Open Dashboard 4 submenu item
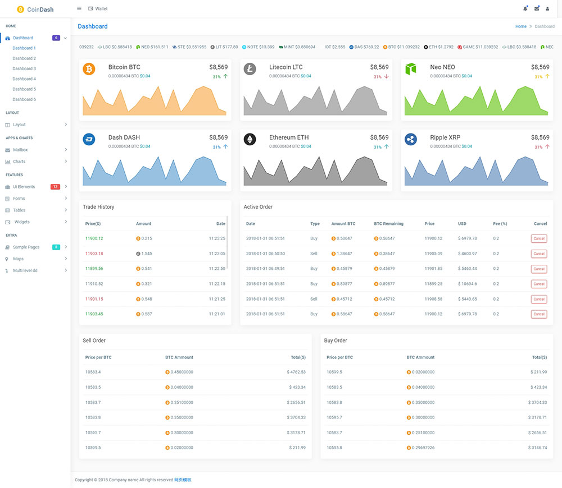The height and width of the screenshot is (488, 562). click(24, 79)
